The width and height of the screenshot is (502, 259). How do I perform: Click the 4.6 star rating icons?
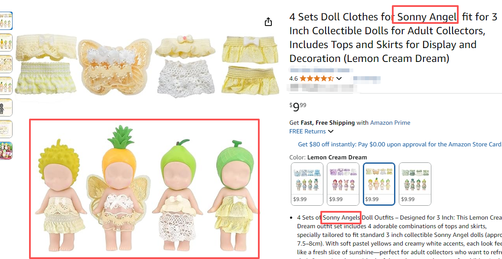[x=316, y=78]
